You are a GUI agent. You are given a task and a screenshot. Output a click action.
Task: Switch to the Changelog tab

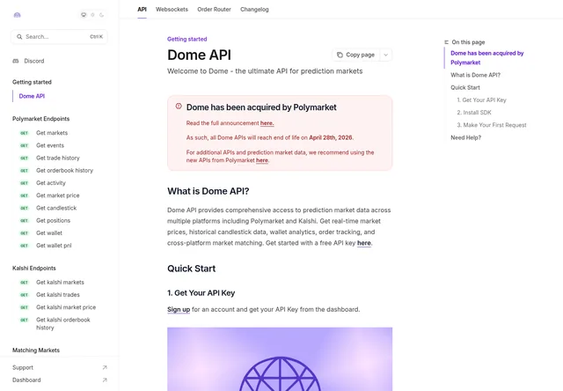pos(254,10)
